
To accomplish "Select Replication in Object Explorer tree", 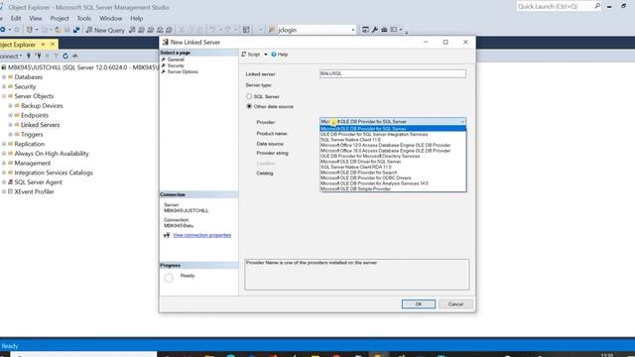I will [29, 144].
